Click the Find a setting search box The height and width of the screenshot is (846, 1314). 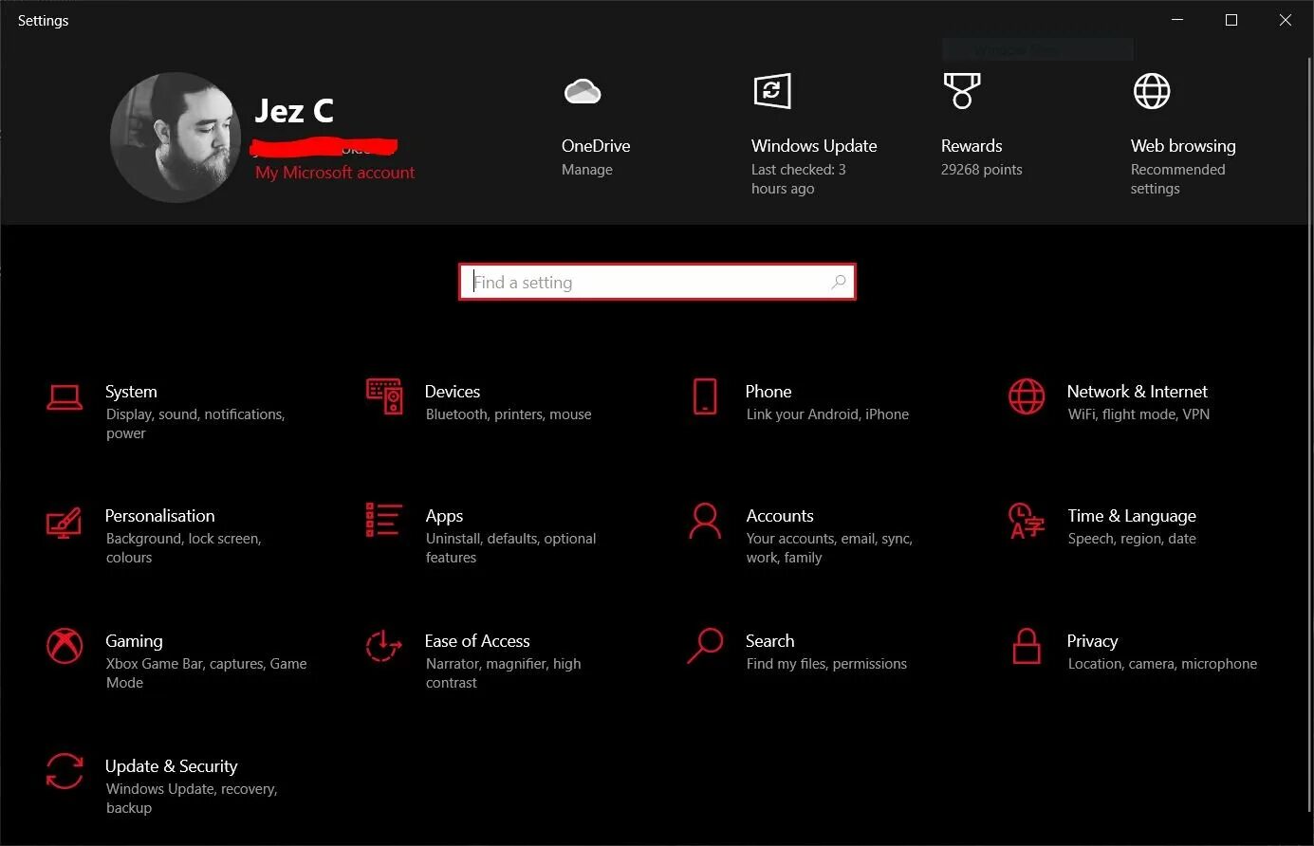point(657,282)
